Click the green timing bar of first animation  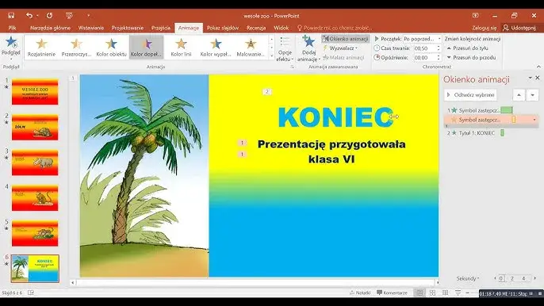pos(507,110)
